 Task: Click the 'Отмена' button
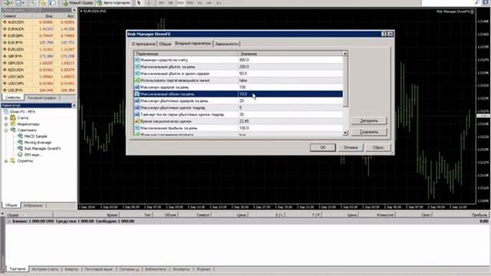tap(351, 147)
